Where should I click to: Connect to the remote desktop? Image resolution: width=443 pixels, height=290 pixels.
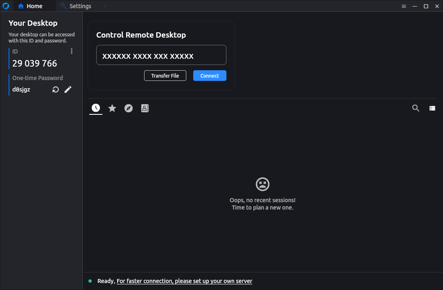[210, 76]
